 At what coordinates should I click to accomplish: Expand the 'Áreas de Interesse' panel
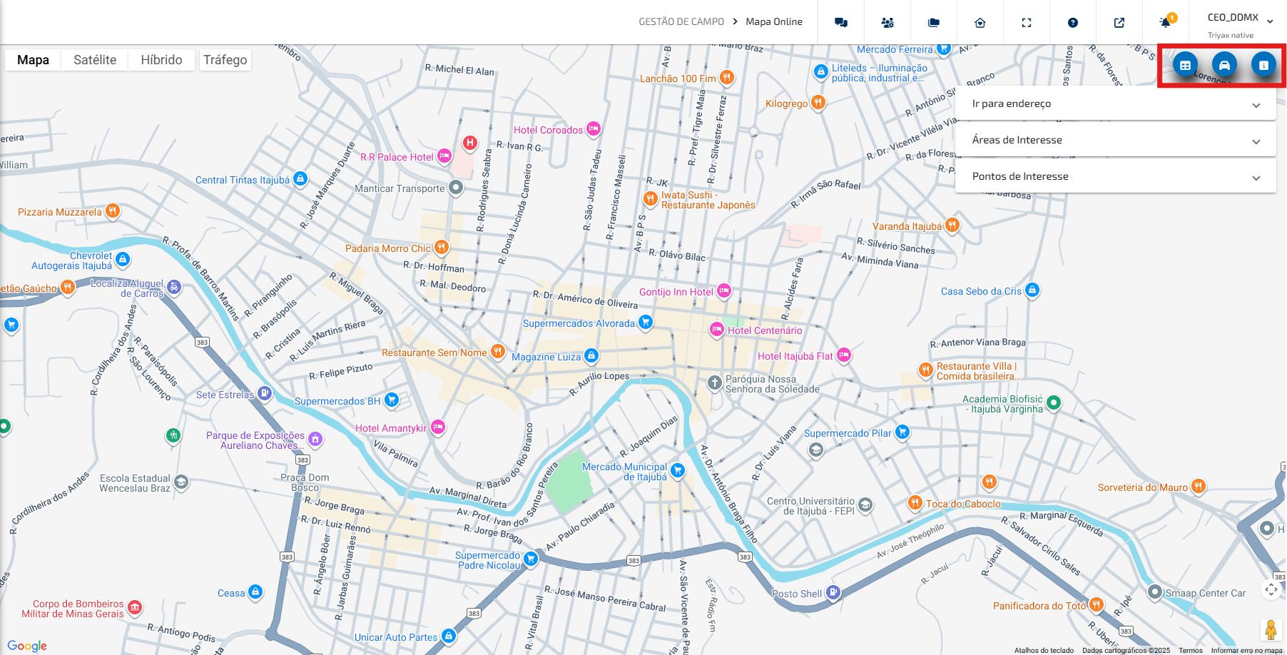tap(1116, 140)
